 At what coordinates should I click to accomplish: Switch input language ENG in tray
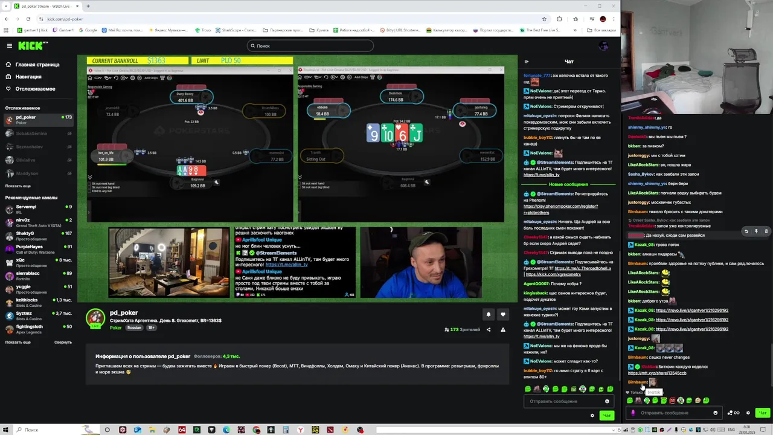pyautogui.click(x=731, y=430)
